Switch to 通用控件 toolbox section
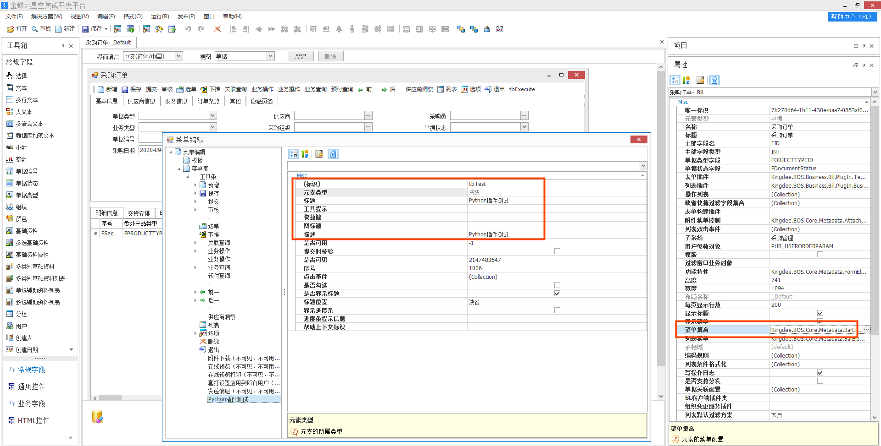The width and height of the screenshot is (881, 446). coord(31,386)
